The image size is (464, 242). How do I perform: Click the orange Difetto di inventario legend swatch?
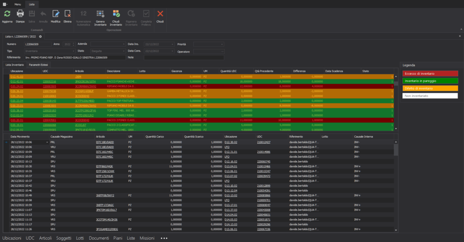point(430,88)
